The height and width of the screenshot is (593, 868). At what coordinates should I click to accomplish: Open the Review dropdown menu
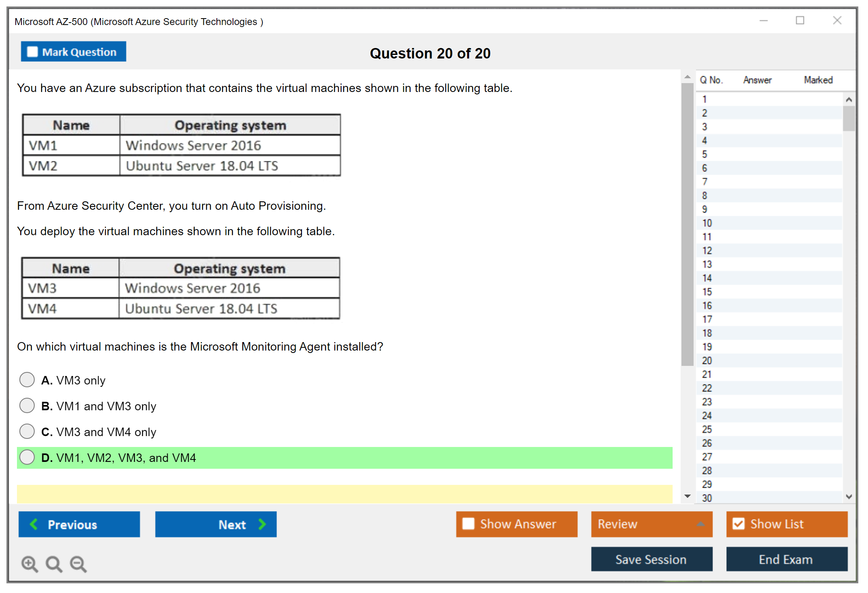pyautogui.click(x=700, y=524)
